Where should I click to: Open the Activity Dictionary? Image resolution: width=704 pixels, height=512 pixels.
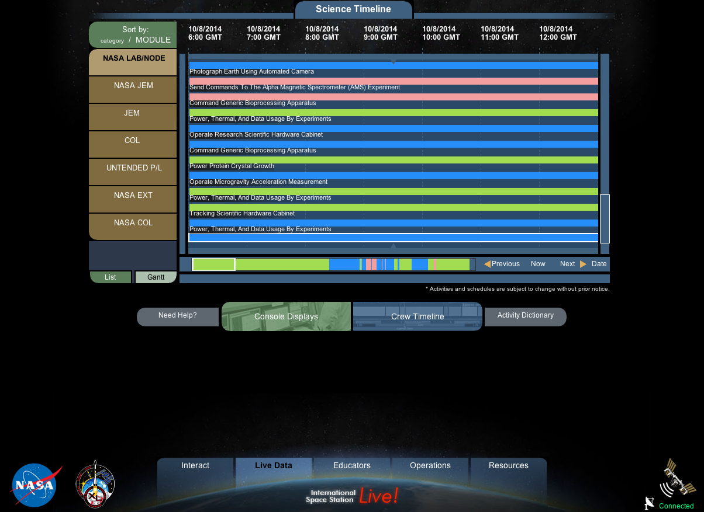click(525, 315)
